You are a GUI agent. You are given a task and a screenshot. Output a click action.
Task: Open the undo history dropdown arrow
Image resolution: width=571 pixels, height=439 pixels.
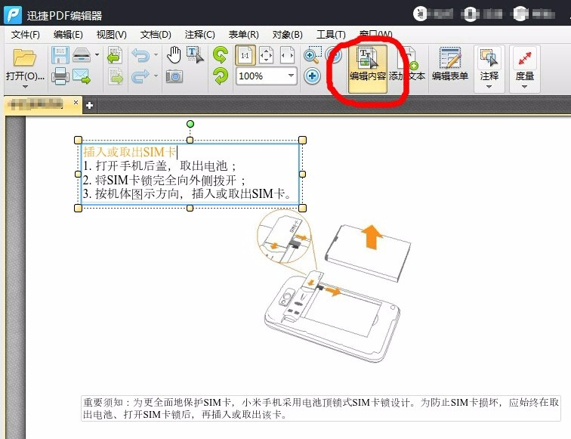pos(156,55)
